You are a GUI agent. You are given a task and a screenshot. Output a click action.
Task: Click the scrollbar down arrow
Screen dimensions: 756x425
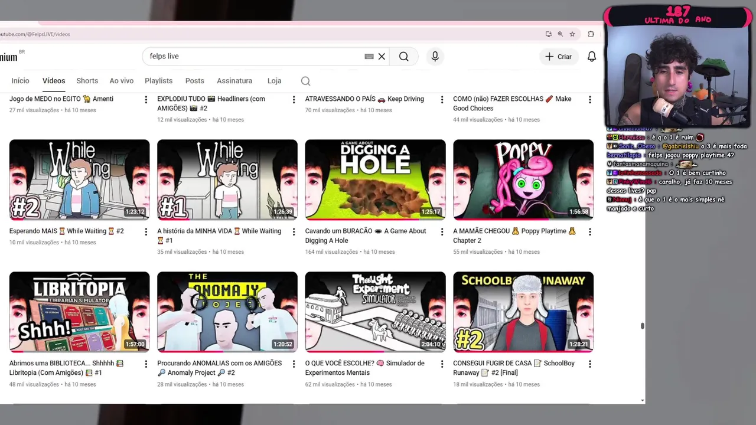[642, 401]
